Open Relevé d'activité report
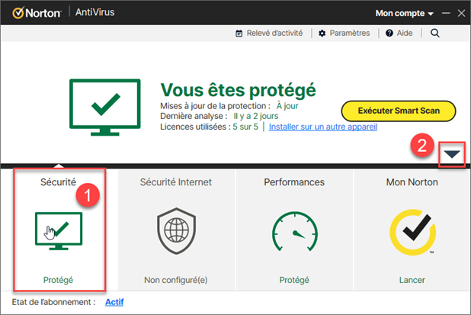This screenshot has height=315, width=471. coord(274,33)
